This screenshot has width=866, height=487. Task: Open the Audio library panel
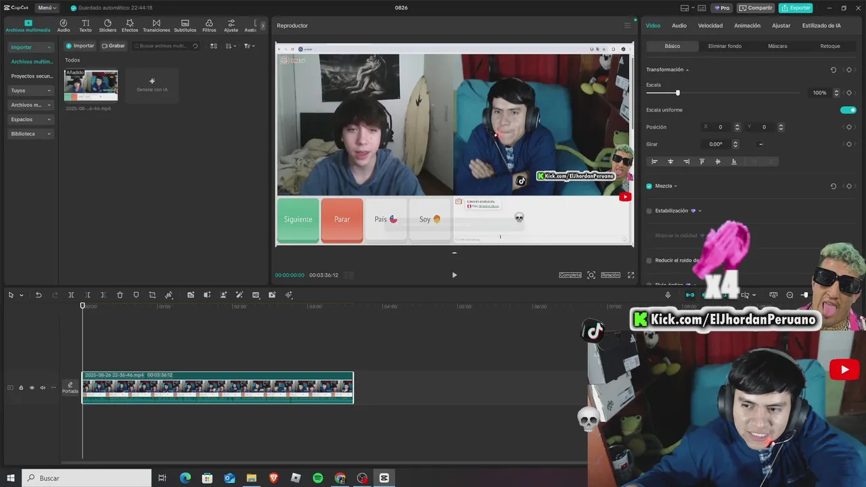pyautogui.click(x=64, y=26)
